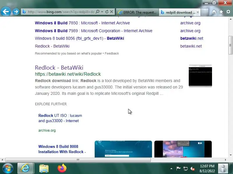Open Action Center flag tray icon

pos(178,168)
